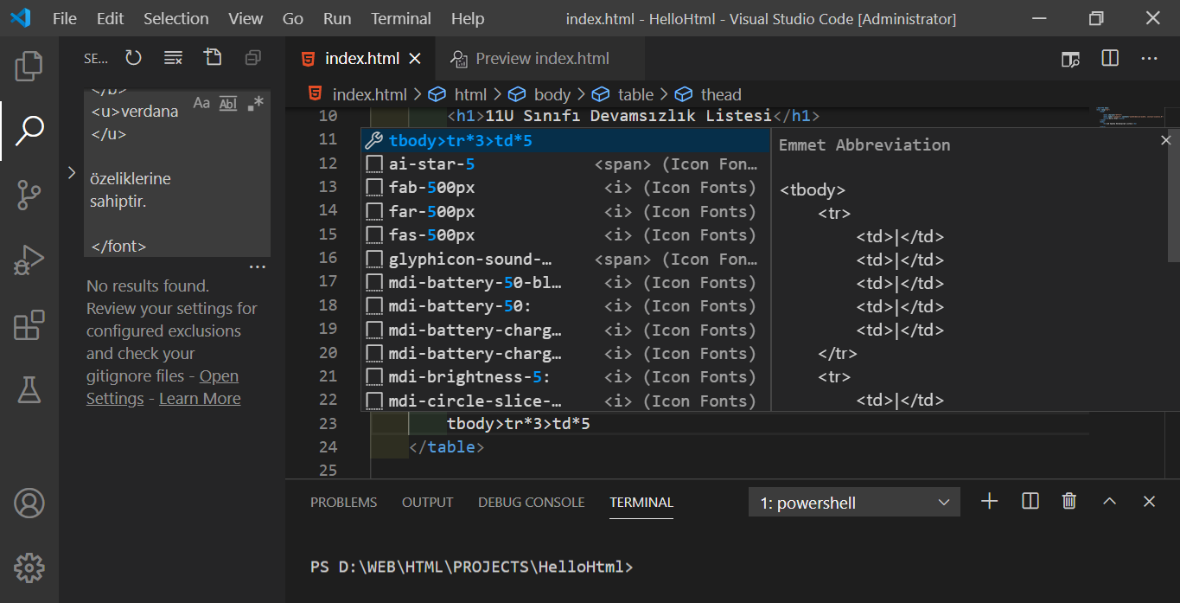Open the Extensions view
Viewport: 1180px width, 603px height.
pos(29,325)
